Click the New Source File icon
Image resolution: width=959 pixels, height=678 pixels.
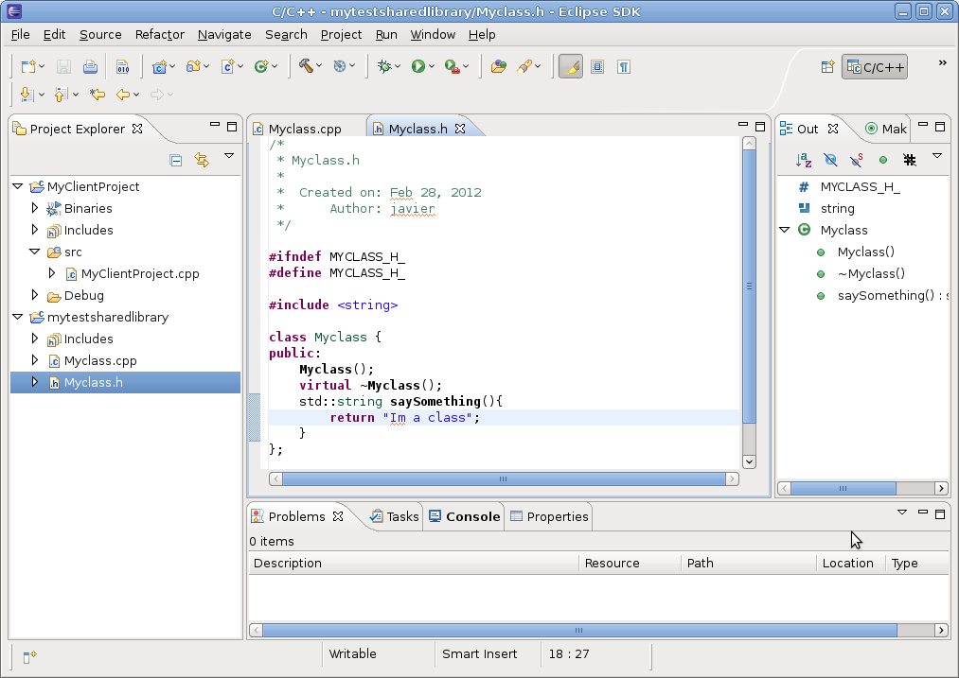pyautogui.click(x=228, y=66)
